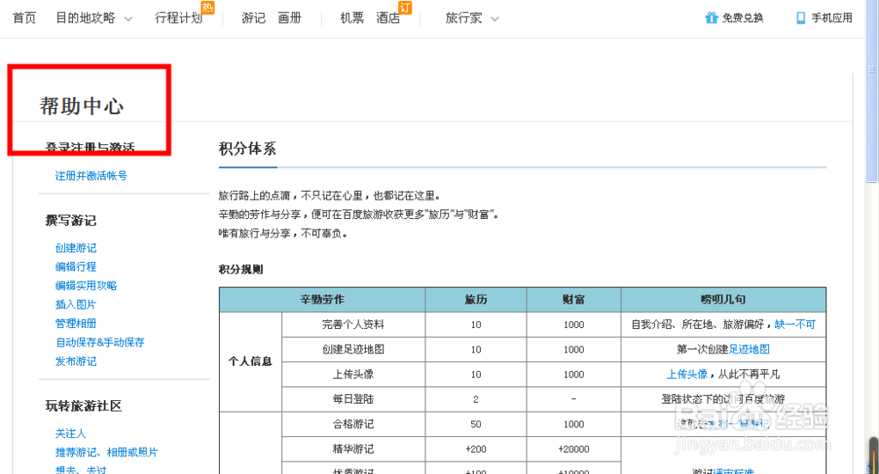This screenshot has width=879, height=474.
Task: Click the orange 订 badge icon
Action: click(x=404, y=7)
